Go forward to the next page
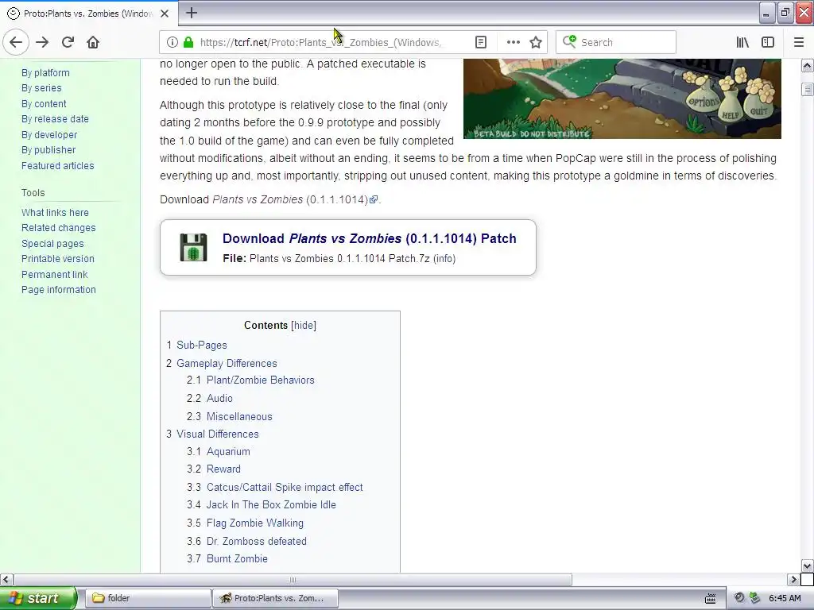 click(x=42, y=42)
